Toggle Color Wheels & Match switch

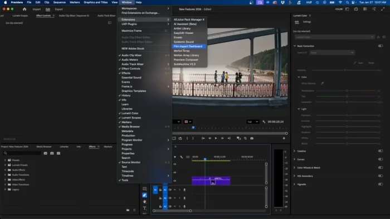pyautogui.click(x=381, y=168)
